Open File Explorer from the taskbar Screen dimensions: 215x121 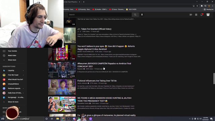click(57, 119)
